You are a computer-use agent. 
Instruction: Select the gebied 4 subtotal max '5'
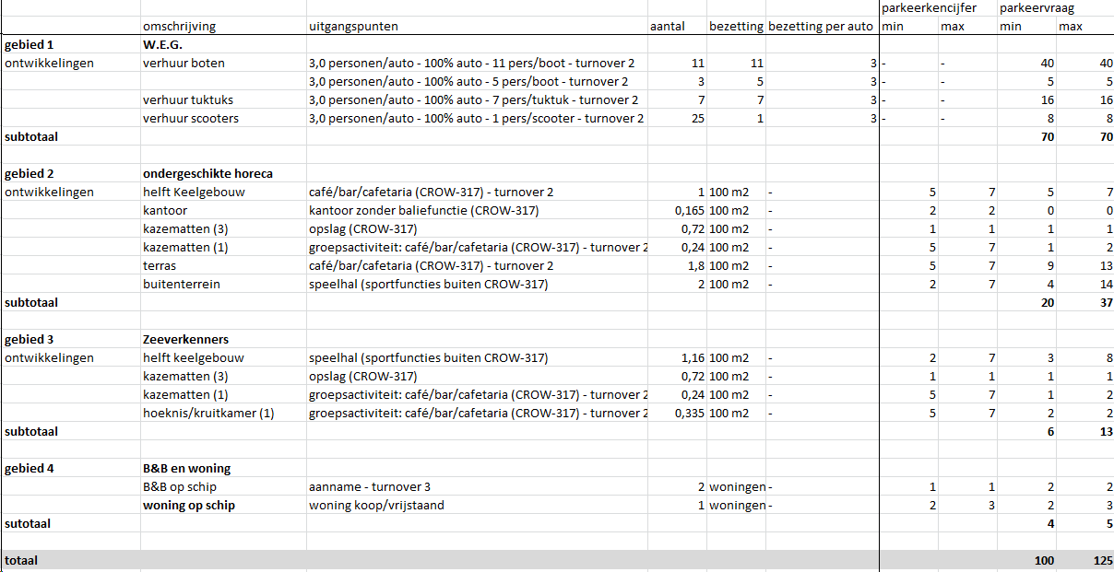point(1108,523)
